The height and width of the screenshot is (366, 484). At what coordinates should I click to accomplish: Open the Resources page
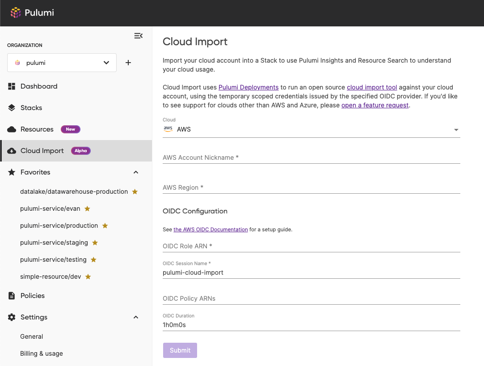pyautogui.click(x=37, y=129)
